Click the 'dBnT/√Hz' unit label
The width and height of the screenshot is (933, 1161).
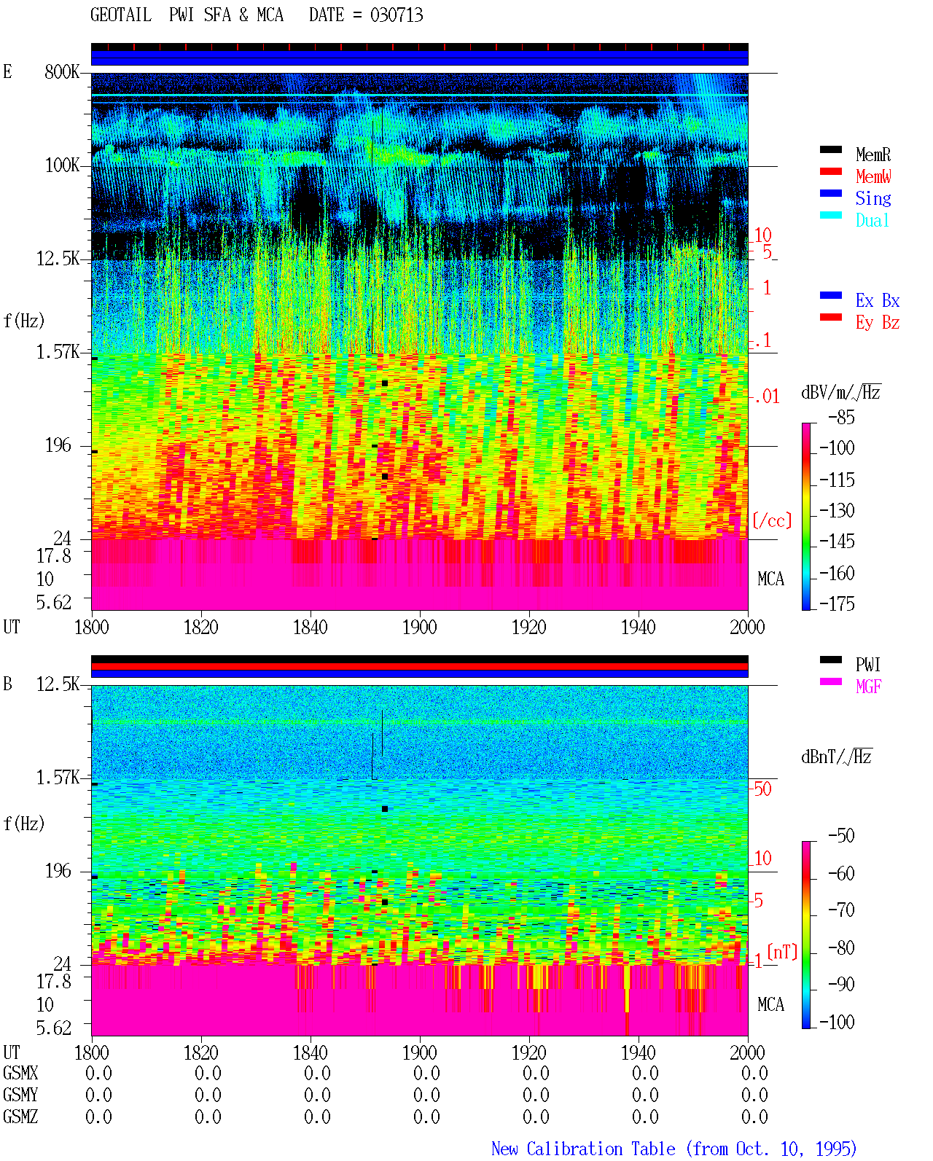pos(837,757)
